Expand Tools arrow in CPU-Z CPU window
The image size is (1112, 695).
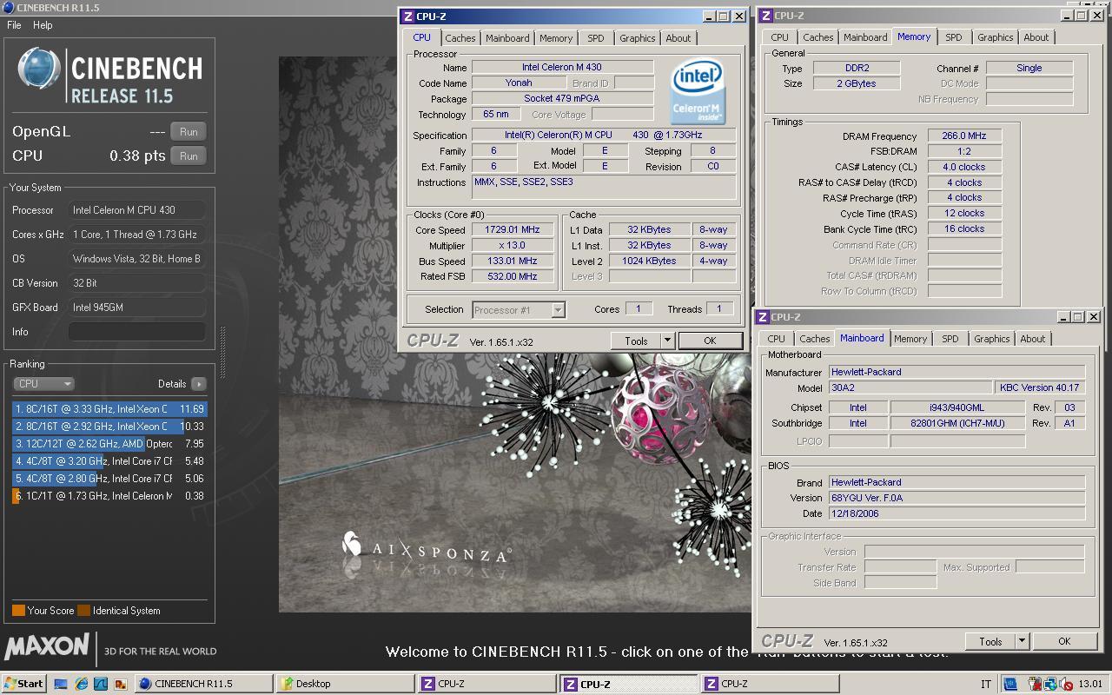667,341
